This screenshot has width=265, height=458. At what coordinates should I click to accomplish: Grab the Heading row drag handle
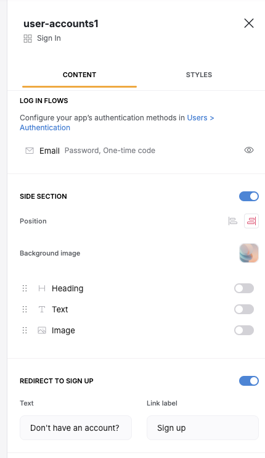click(25, 288)
